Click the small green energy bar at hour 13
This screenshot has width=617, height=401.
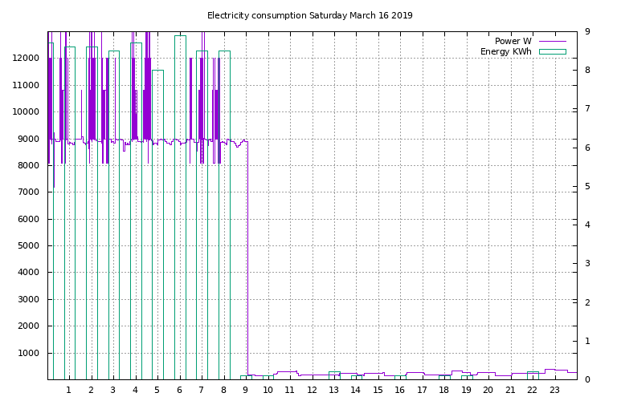tap(334, 375)
